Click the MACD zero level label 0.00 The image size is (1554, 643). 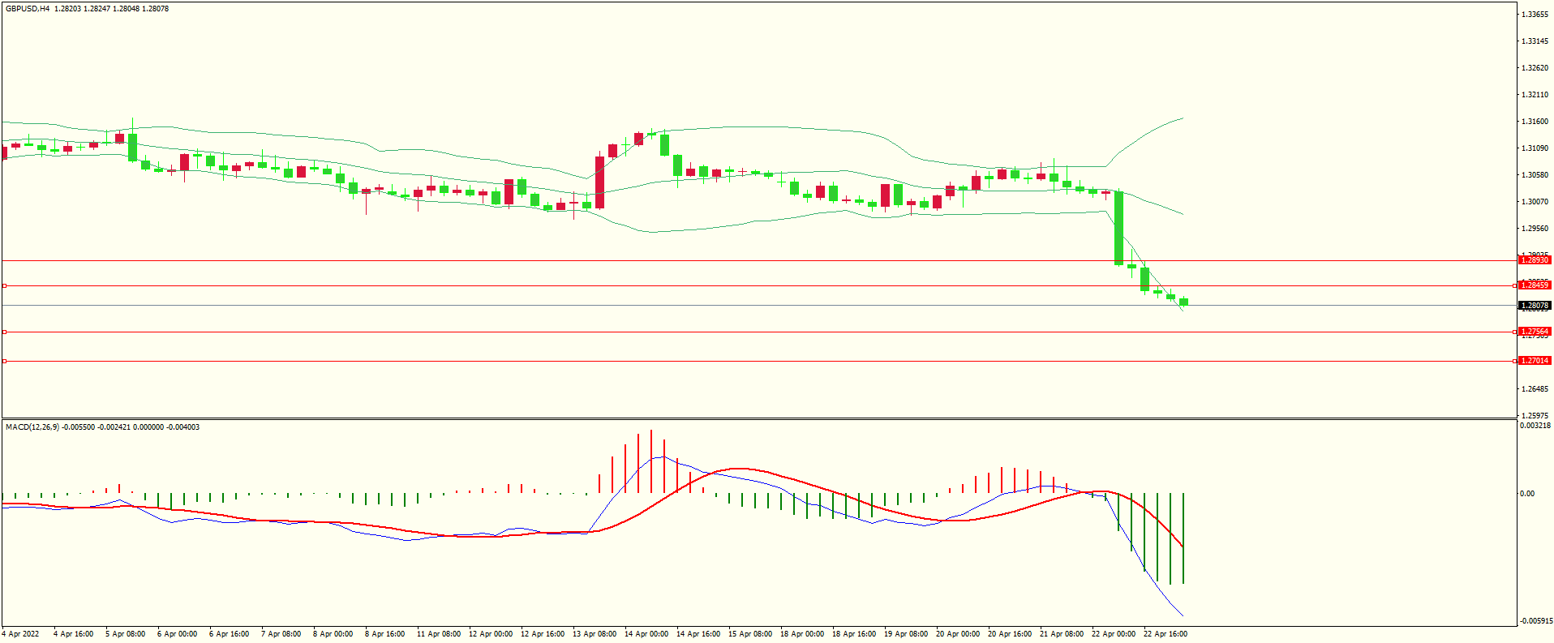[1527, 494]
